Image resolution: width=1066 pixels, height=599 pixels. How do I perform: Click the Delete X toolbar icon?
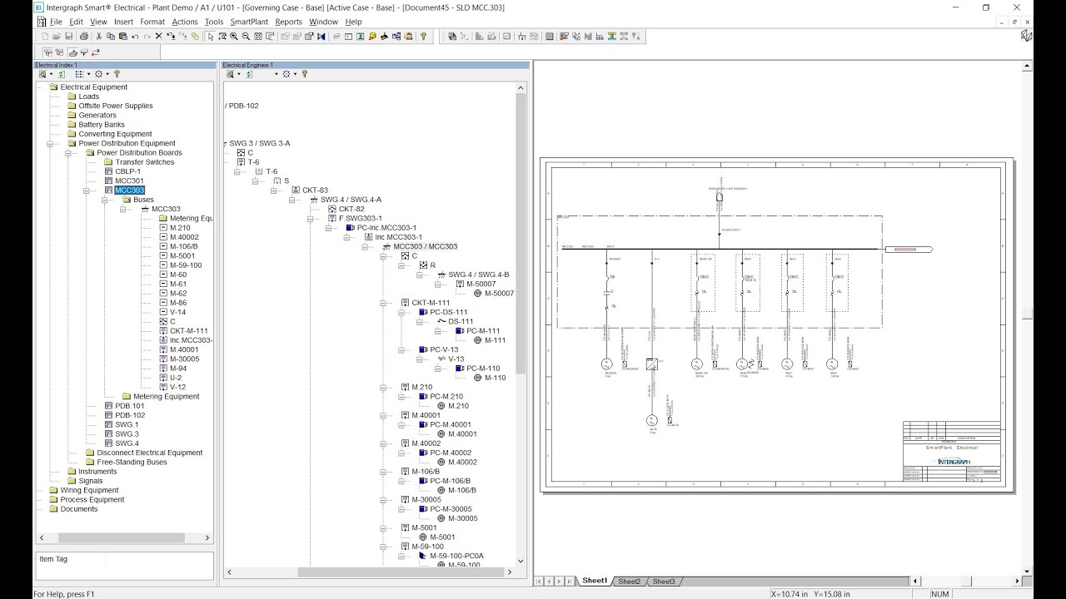click(x=159, y=36)
